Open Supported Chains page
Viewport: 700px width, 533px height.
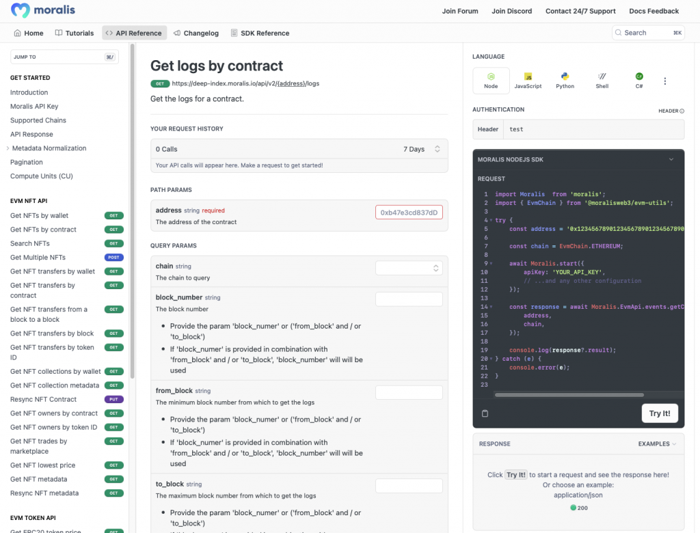click(x=38, y=120)
